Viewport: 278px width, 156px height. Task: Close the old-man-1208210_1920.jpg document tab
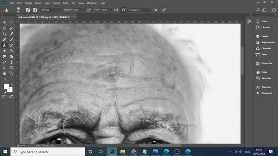pyautogui.click(x=74, y=17)
